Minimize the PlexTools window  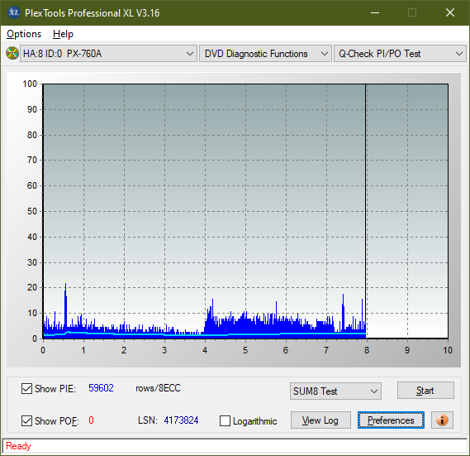click(375, 12)
